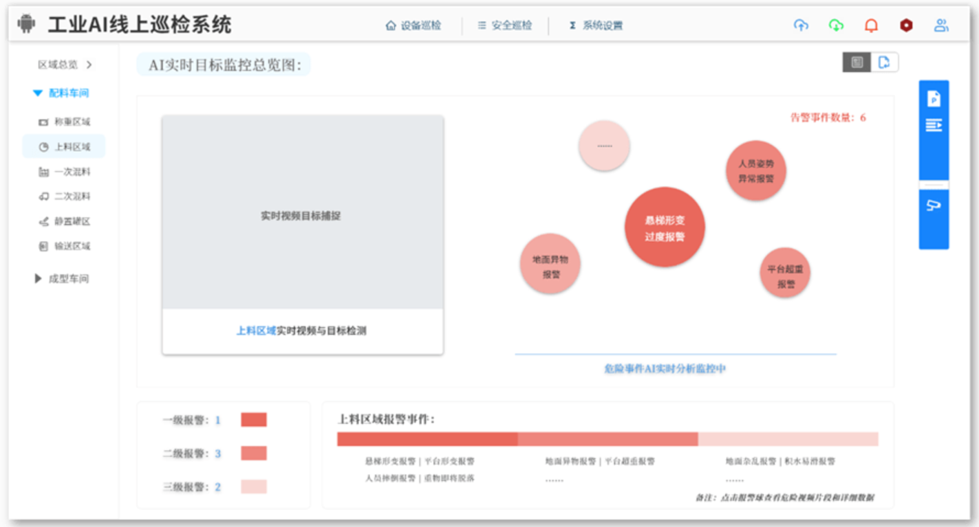This screenshot has height=527, width=979.
Task: Expand the 成型车间 tree section
Action: point(39,278)
